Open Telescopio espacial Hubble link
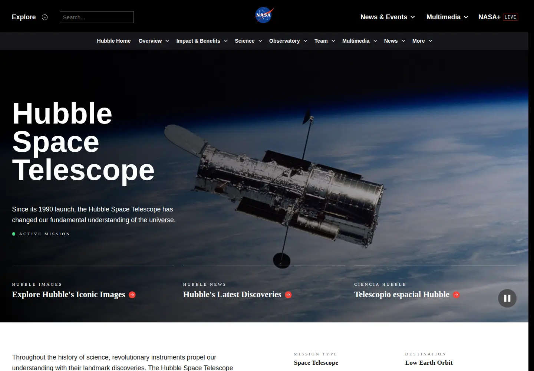The height and width of the screenshot is (371, 534). click(x=402, y=295)
